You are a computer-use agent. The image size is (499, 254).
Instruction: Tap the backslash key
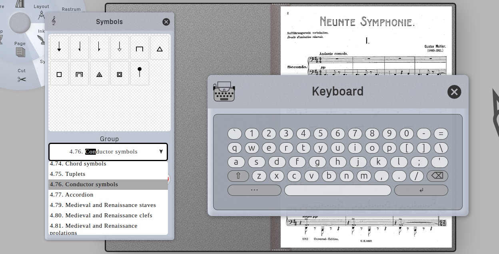(441, 148)
